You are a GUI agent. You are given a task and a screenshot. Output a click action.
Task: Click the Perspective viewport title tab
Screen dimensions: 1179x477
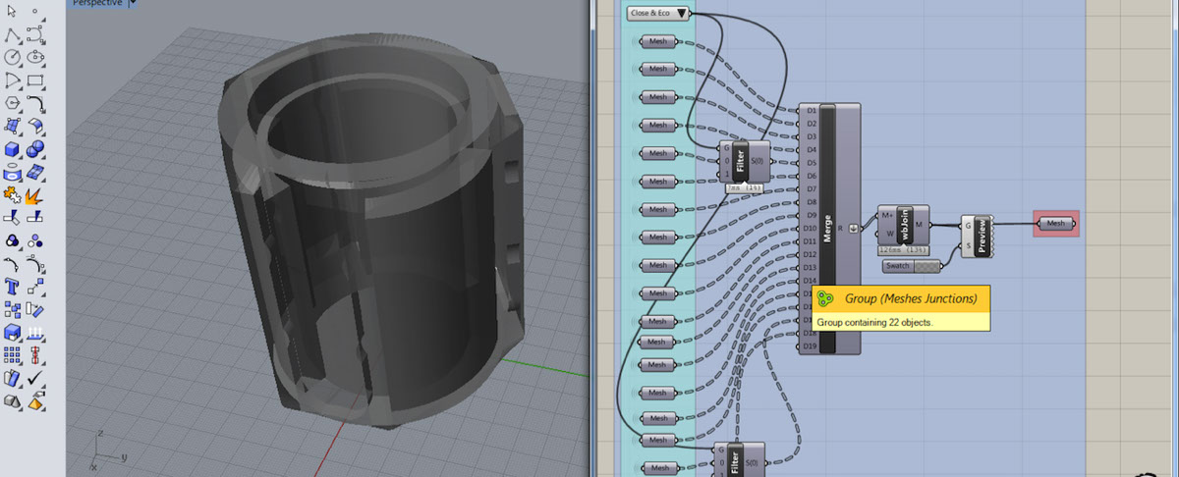tap(98, 3)
